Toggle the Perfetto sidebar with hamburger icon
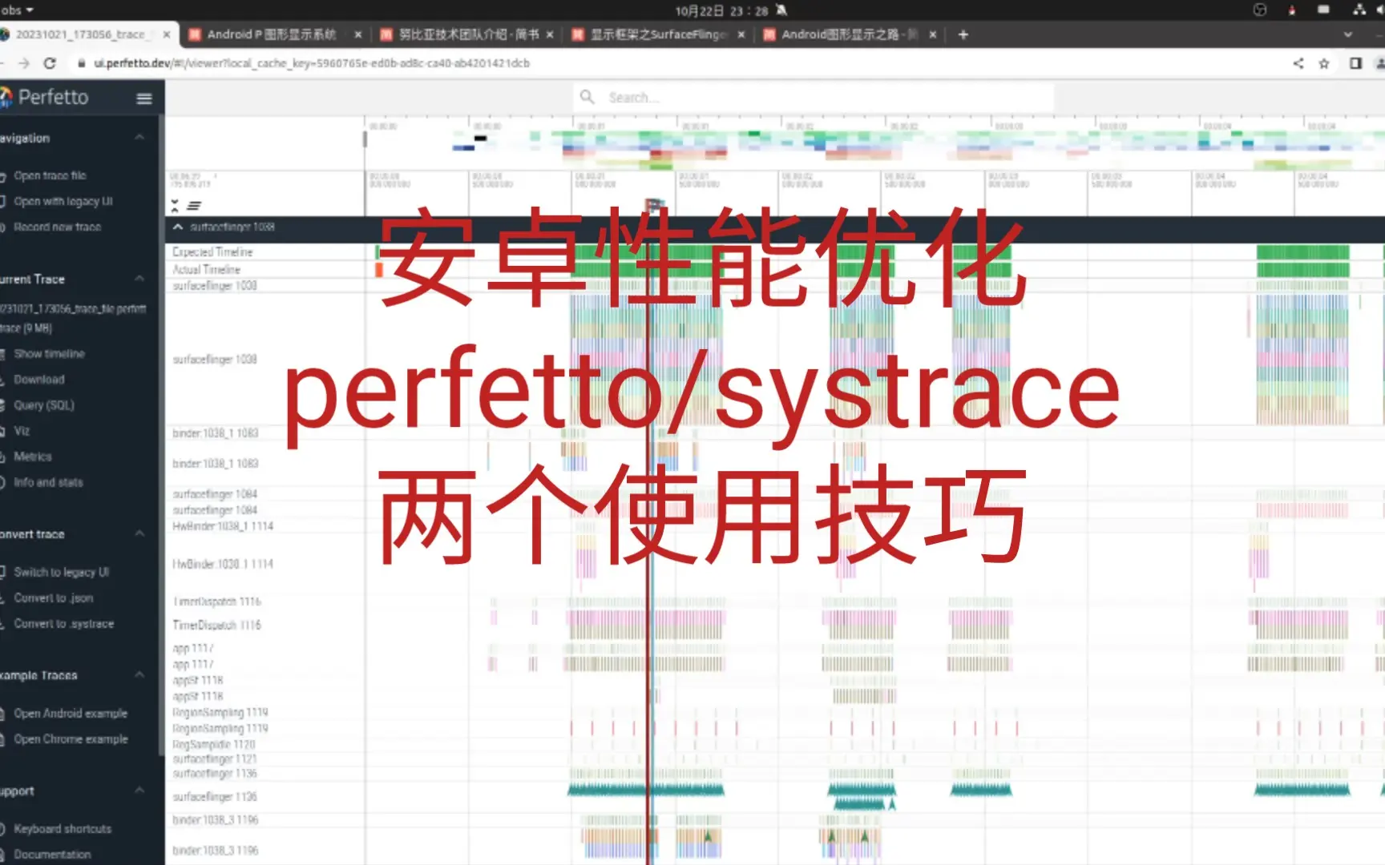Viewport: 1385px width, 865px height. coord(144,98)
